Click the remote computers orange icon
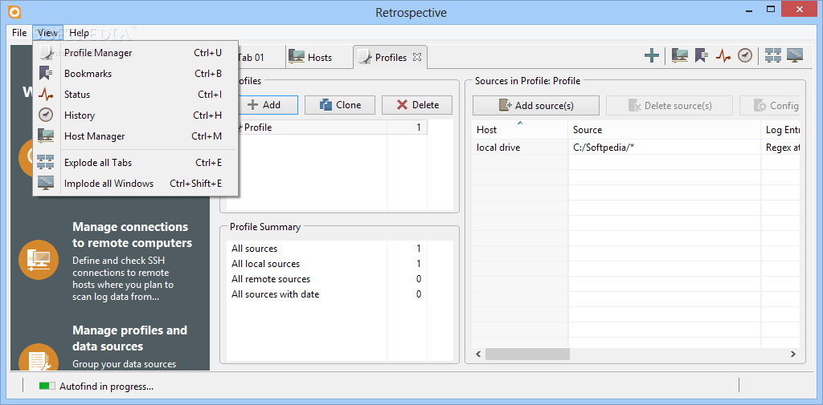823x405 pixels. pos(39,261)
